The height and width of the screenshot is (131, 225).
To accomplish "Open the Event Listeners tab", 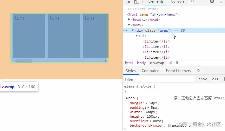I will pyautogui.click(x=178, y=71).
